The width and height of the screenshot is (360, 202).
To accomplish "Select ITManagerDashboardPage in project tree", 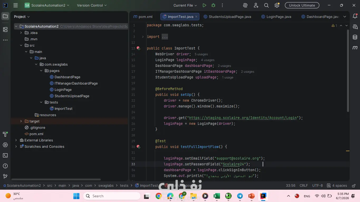I will click(74, 83).
